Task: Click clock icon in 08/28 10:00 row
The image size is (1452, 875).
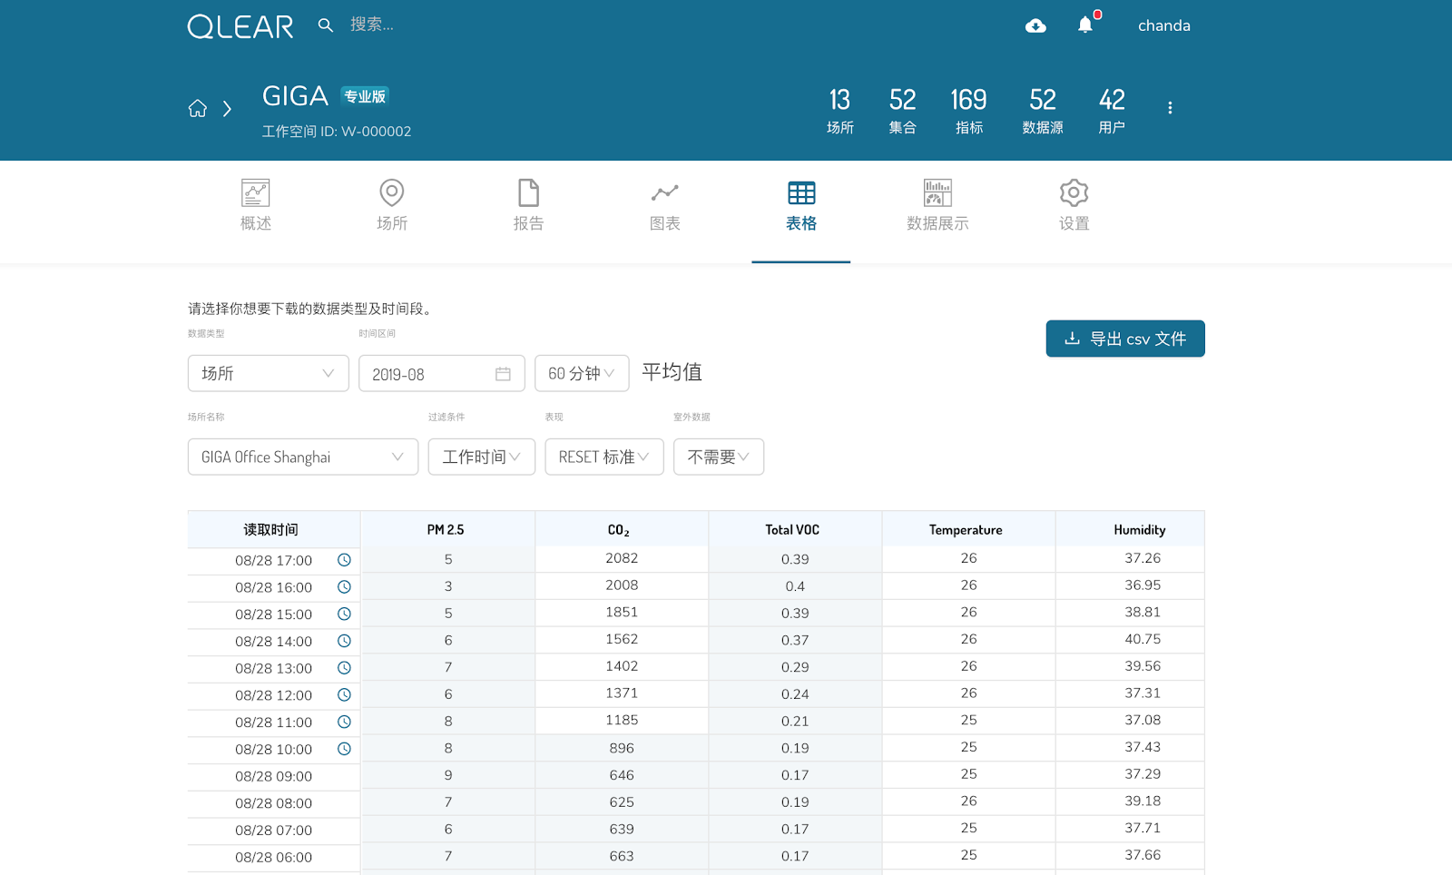Action: pyautogui.click(x=344, y=749)
